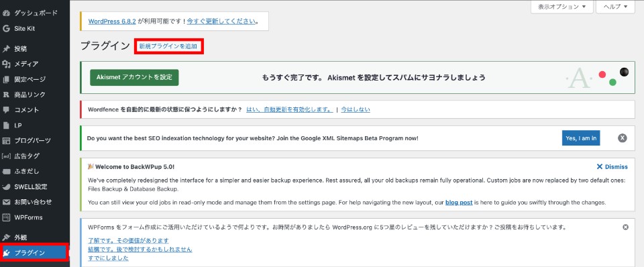Click the media icon beside メディア
The image size is (644, 267).
6,64
